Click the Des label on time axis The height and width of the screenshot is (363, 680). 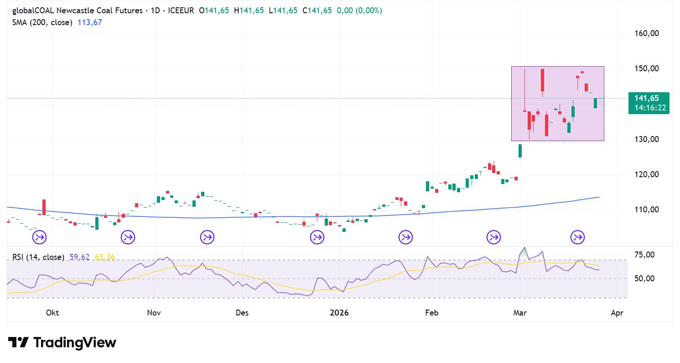coord(242,313)
